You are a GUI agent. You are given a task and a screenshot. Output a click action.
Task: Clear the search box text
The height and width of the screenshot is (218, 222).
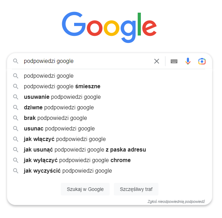tap(157, 61)
